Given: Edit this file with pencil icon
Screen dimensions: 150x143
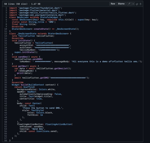Looking at the screenshot, I should tap(129, 4).
